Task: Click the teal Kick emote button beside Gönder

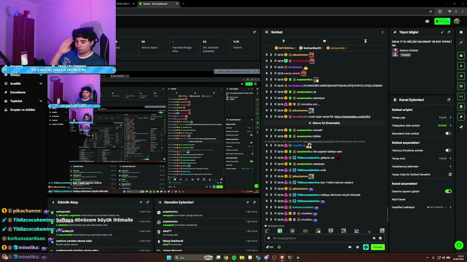Action: [x=366, y=247]
